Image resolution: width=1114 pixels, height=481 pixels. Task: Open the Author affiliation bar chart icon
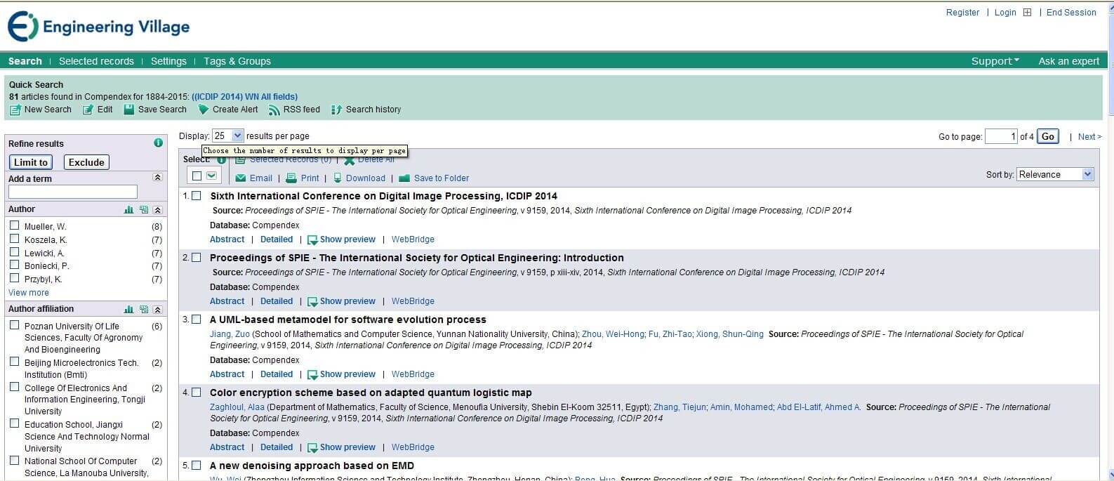pos(128,310)
